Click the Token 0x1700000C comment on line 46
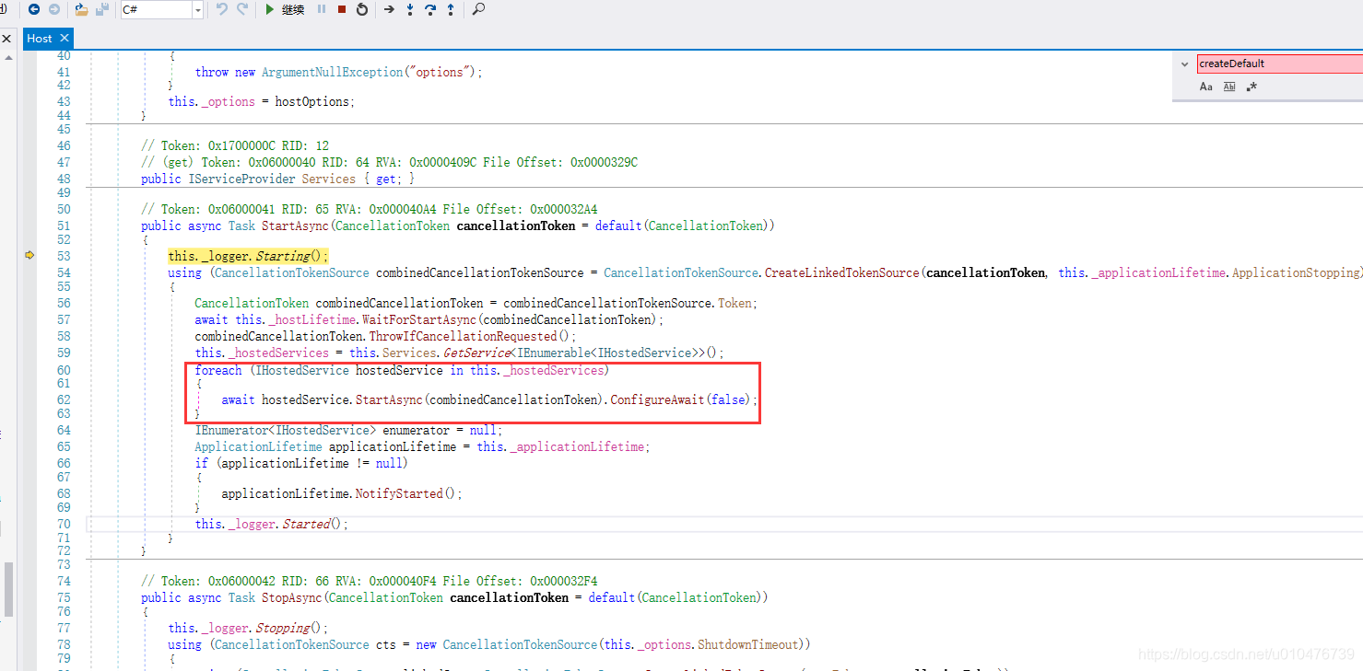 click(235, 145)
